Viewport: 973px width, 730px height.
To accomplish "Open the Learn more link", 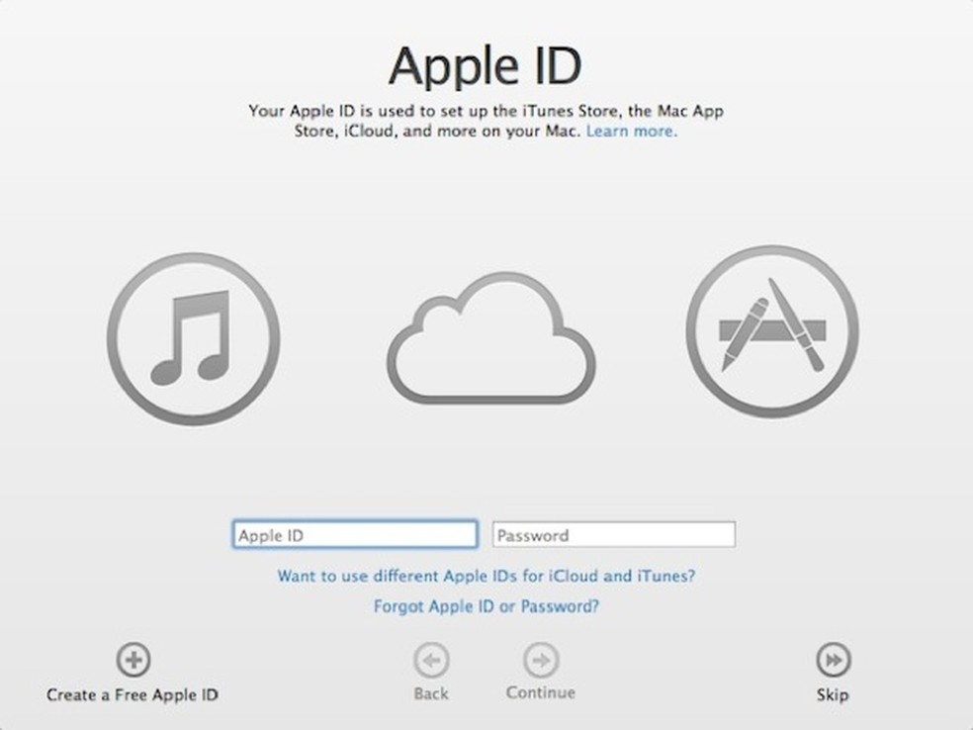I will [x=631, y=131].
